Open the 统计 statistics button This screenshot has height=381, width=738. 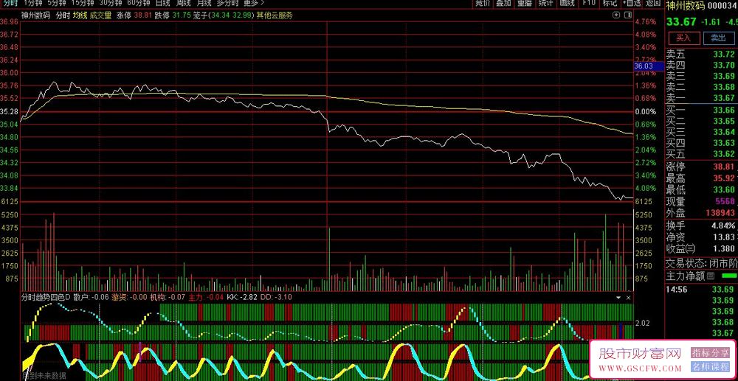pos(545,3)
